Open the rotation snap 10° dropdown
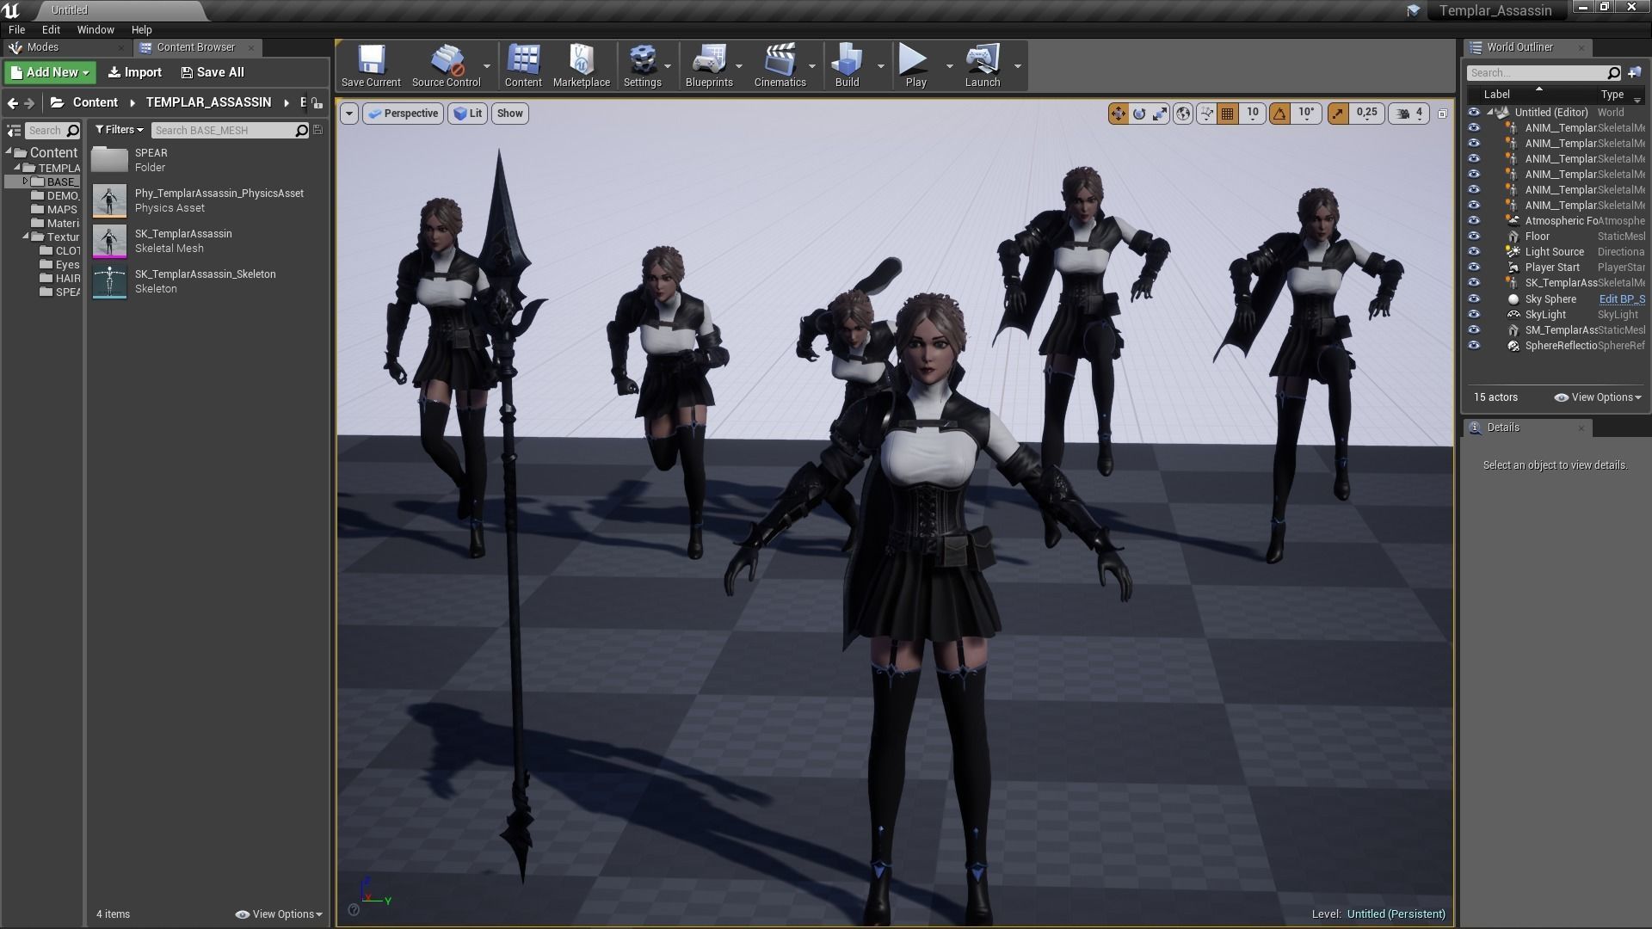Viewport: 1652px width, 929px height. tap(1306, 114)
